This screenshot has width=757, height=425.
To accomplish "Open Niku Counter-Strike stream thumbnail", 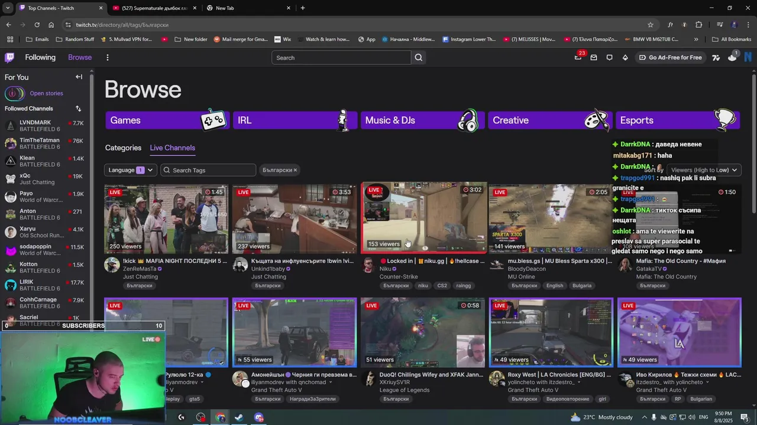I will (x=423, y=217).
